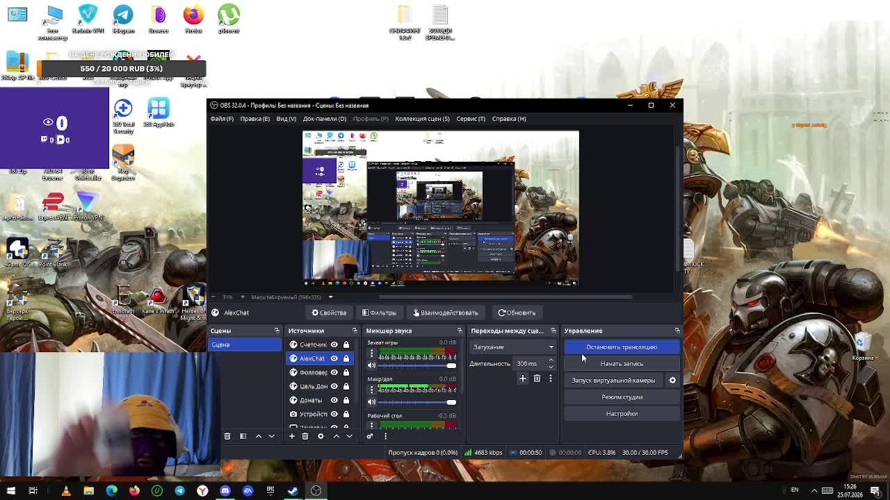This screenshot has height=500, width=890.
Task: Launch Firefox from desktop shortcut
Action: [193, 19]
